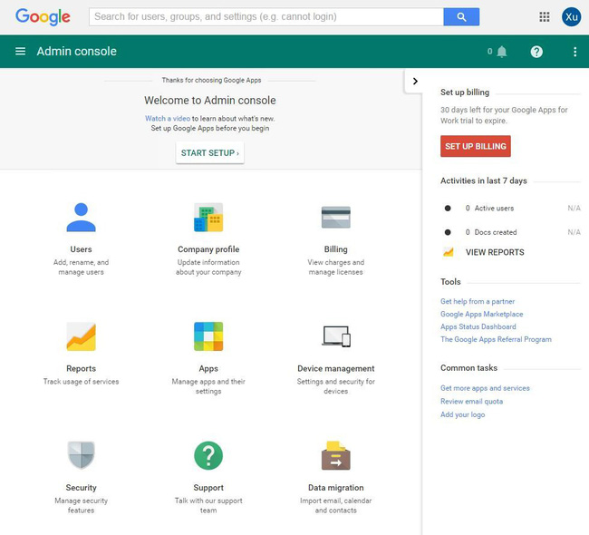
Task: Open the three-dot more options menu
Action: [575, 52]
